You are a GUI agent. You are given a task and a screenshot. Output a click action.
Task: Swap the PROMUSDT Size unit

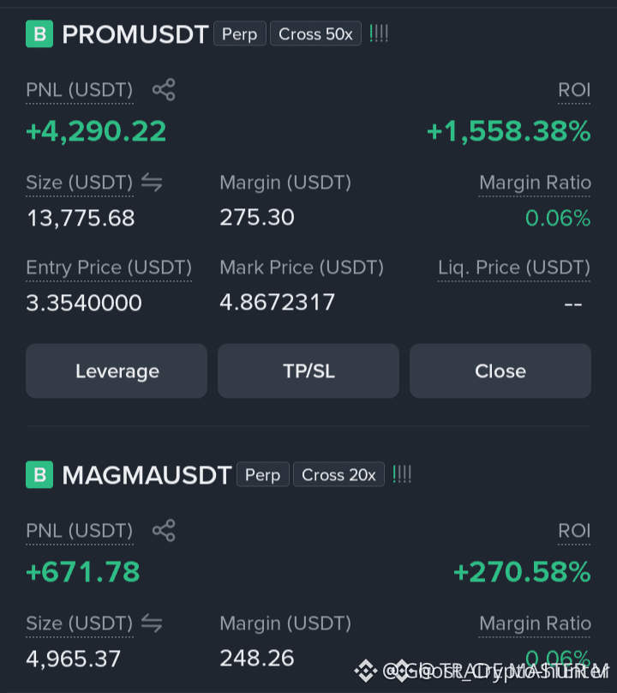(x=152, y=183)
